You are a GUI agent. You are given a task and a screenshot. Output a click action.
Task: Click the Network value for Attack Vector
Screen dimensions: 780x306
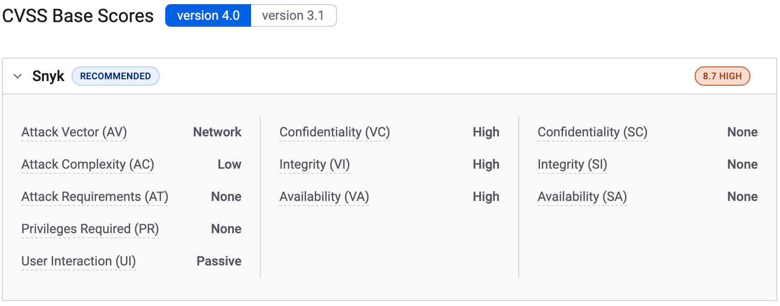pos(217,132)
